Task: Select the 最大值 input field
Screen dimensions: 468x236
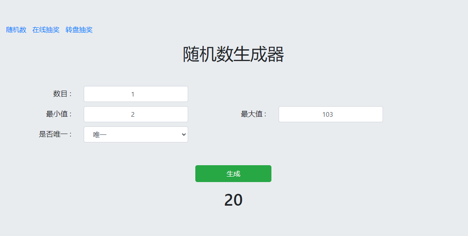Action: [x=331, y=114]
